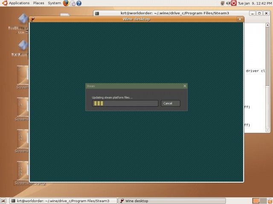The image size is (273, 204).
Task: Select the third Screenshot file thumbnail
Action: (x=23, y=139)
